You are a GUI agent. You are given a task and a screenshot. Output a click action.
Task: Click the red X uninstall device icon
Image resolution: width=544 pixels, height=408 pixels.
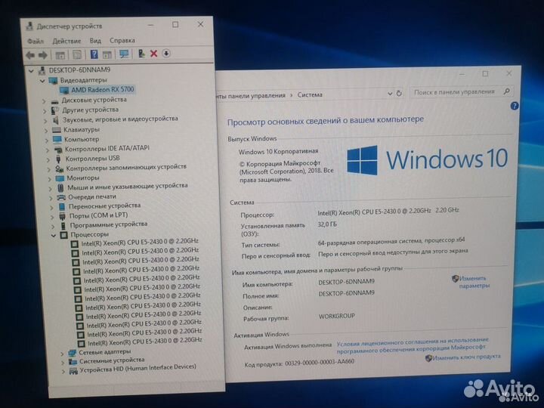(x=153, y=54)
